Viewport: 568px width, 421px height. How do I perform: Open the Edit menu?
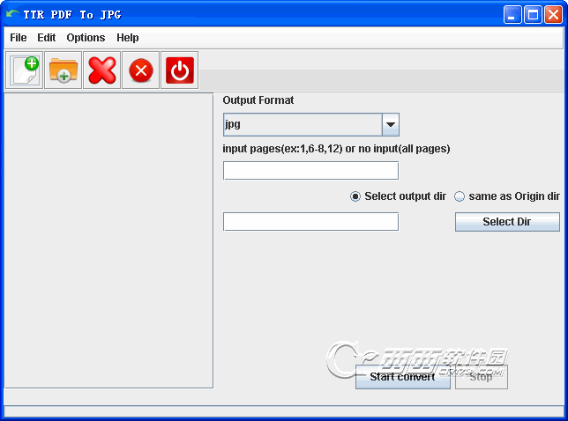coord(47,38)
